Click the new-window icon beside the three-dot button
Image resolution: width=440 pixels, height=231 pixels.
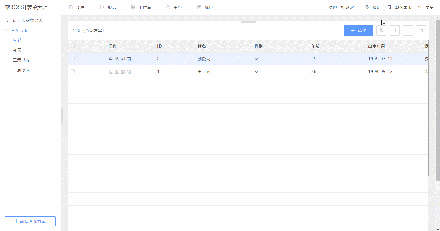pyautogui.click(x=421, y=31)
